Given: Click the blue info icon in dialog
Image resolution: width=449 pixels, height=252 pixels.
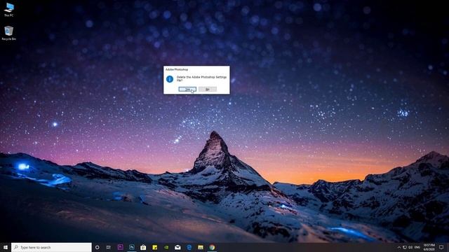Looking at the screenshot, I should point(170,79).
